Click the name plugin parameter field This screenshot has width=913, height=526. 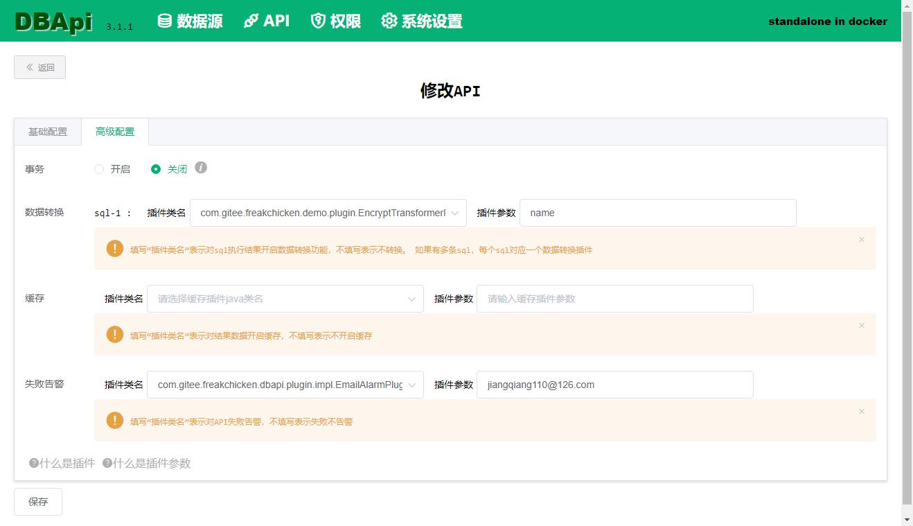tap(657, 213)
